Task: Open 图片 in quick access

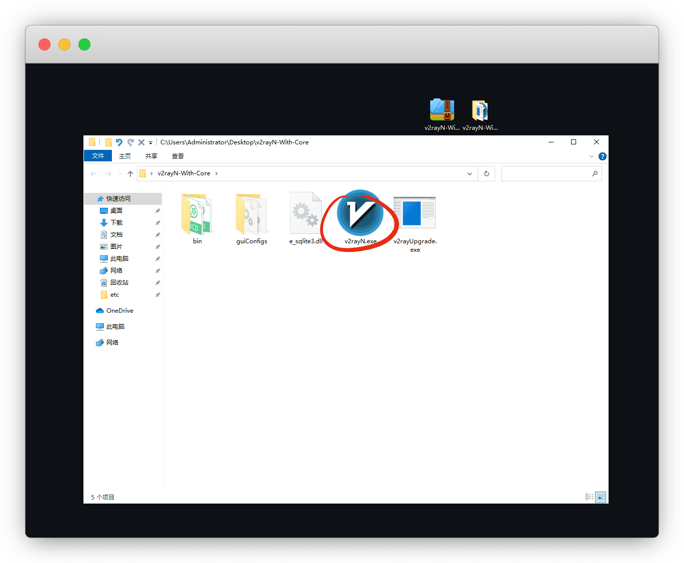Action: coord(116,247)
